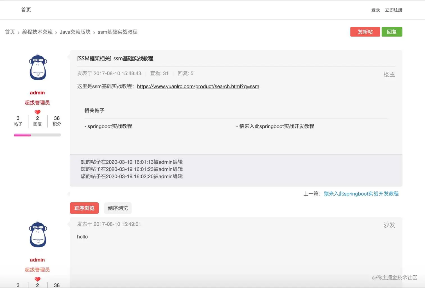The height and width of the screenshot is (288, 425).
Task: Click the green 回复 button to reply
Action: tap(392, 32)
